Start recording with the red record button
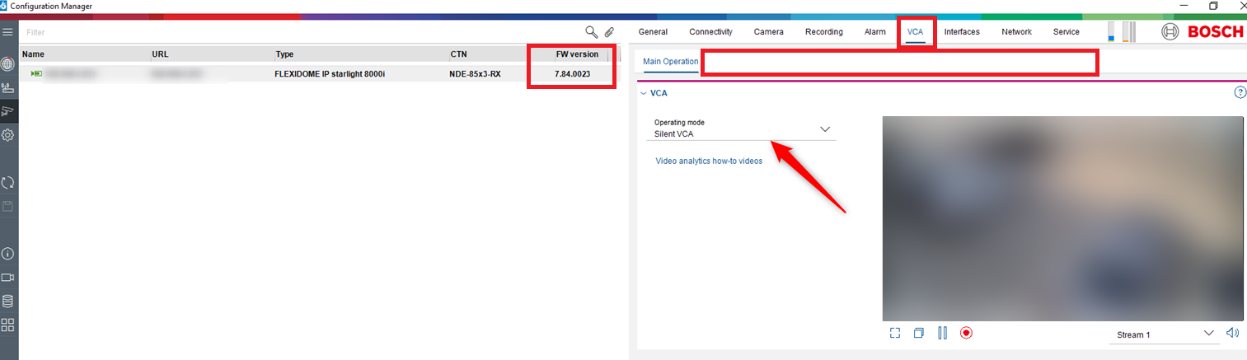The width and height of the screenshot is (1247, 360). pyautogui.click(x=967, y=333)
